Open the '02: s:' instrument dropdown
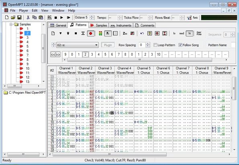The height and width of the screenshot is (165, 239). (x=78, y=45)
